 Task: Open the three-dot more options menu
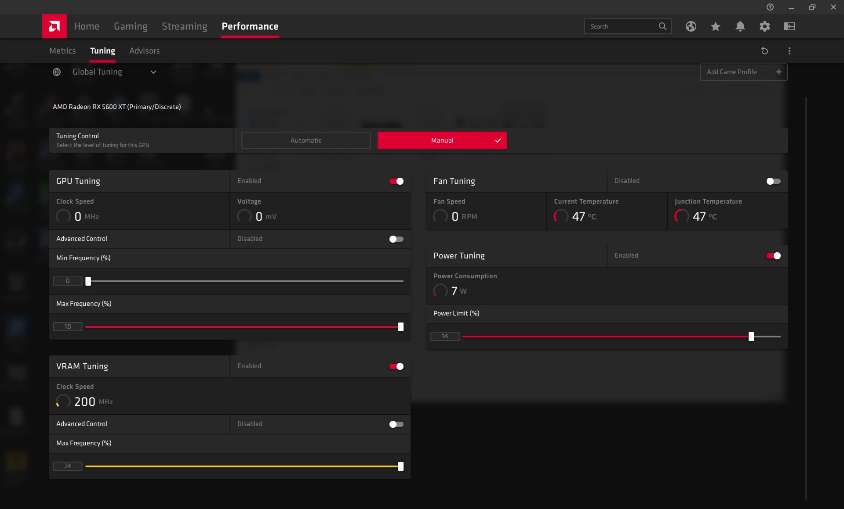point(789,51)
